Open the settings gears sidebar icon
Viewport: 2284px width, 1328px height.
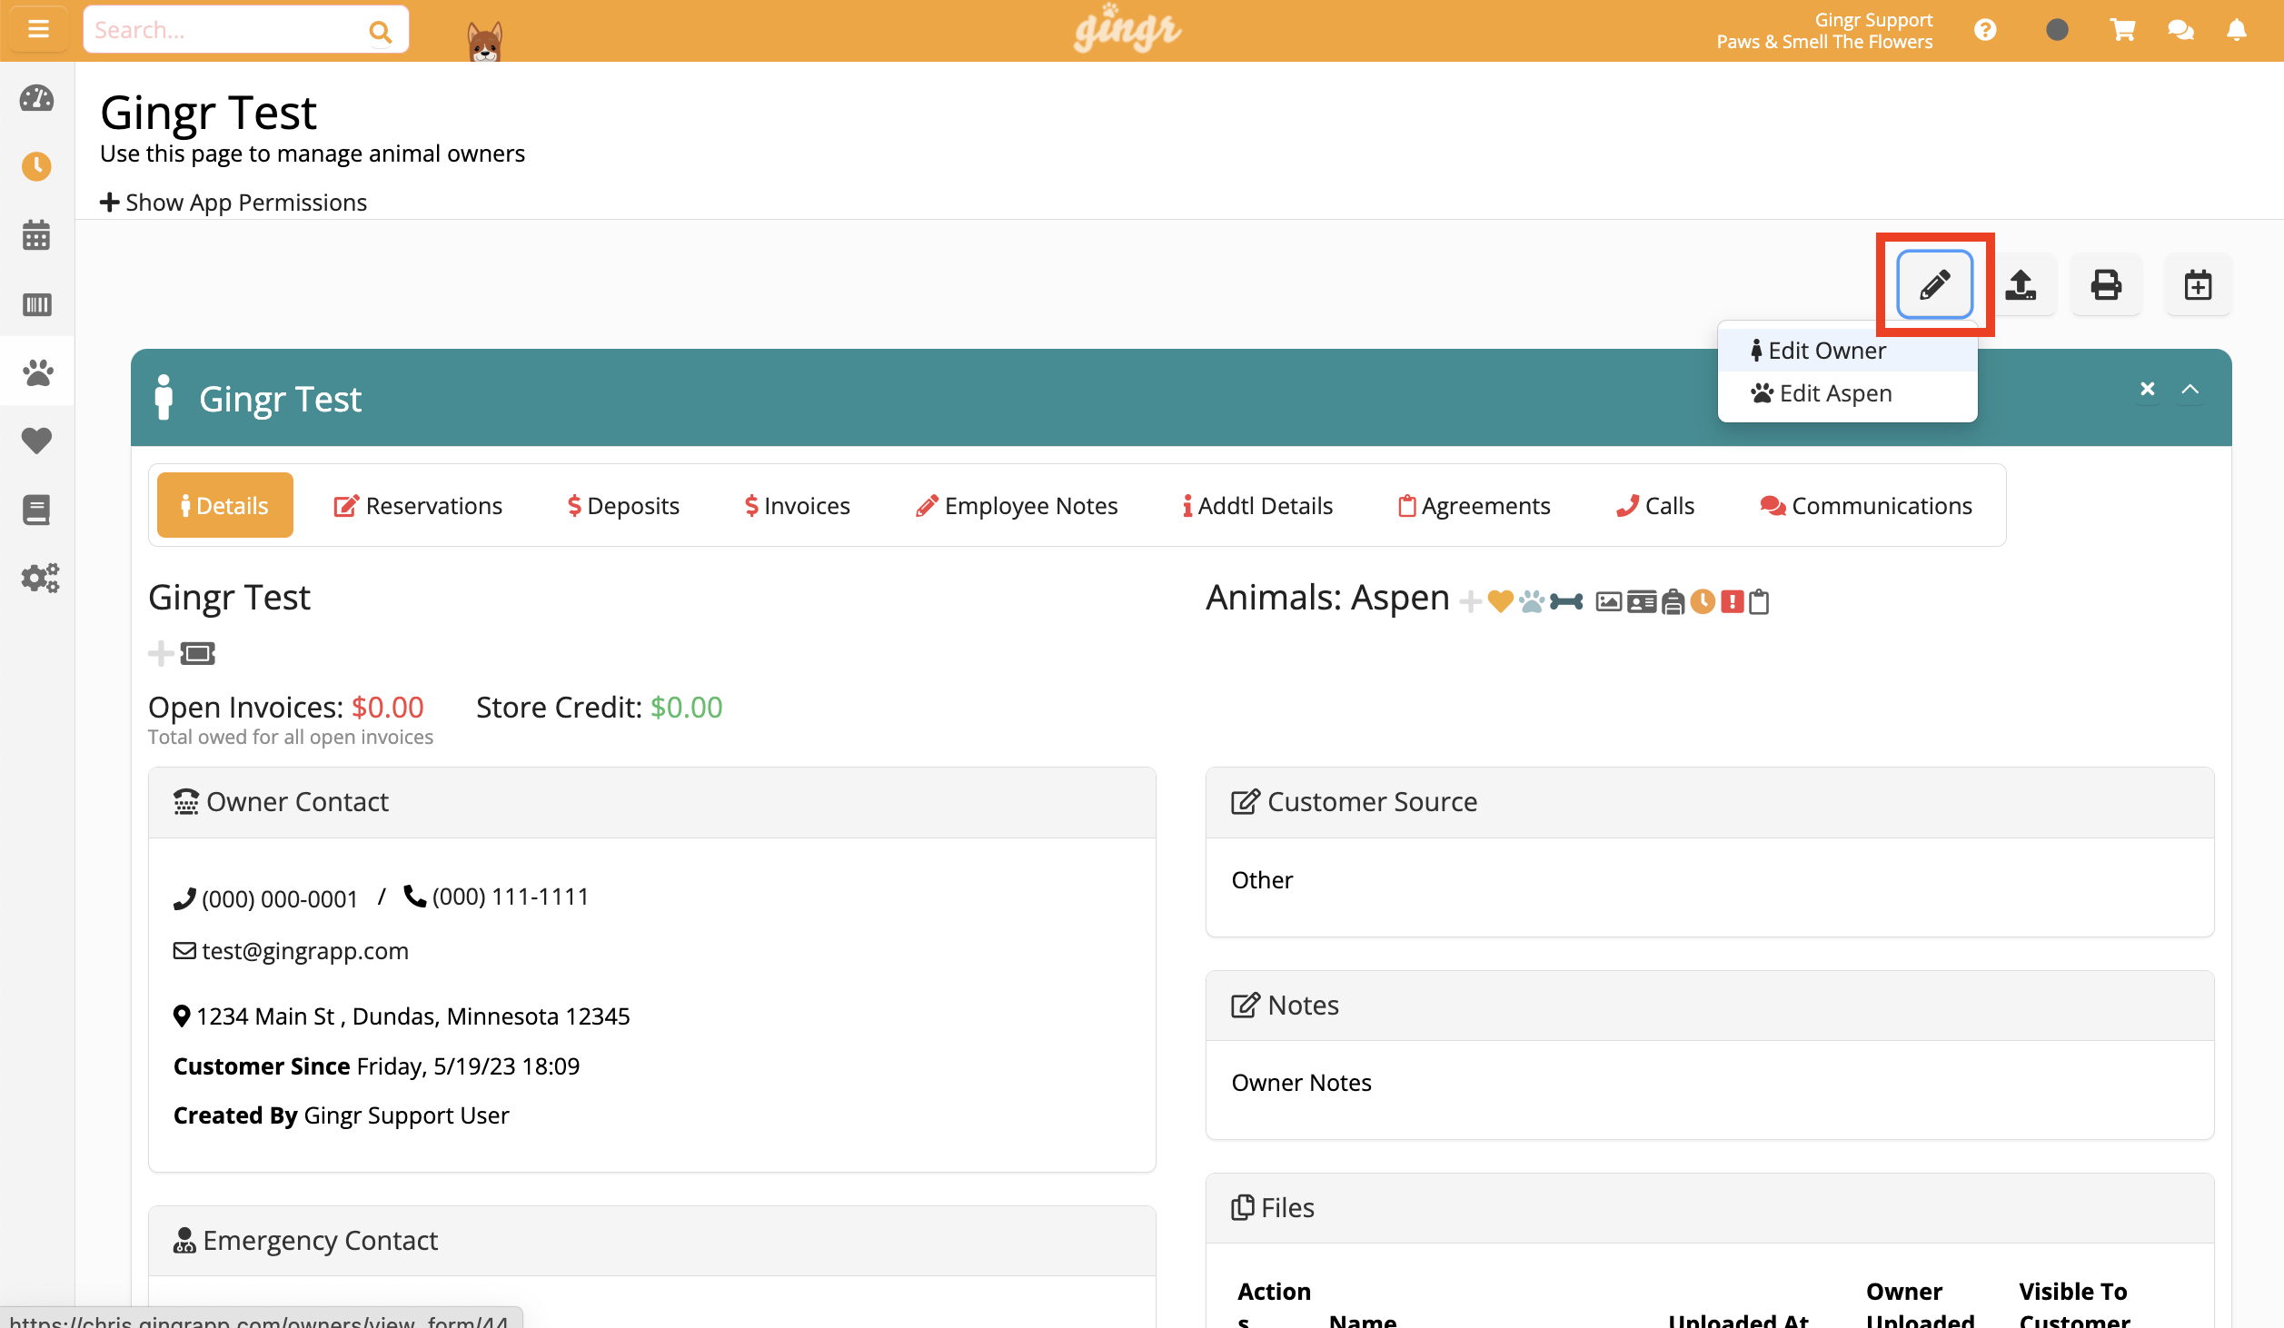[x=40, y=578]
